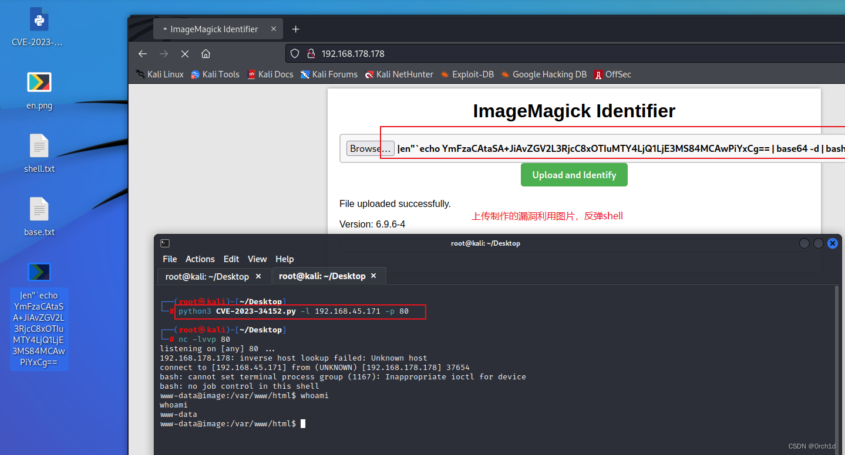Click 'File uploaded successfully.' text
This screenshot has width=845, height=455.
(x=395, y=204)
